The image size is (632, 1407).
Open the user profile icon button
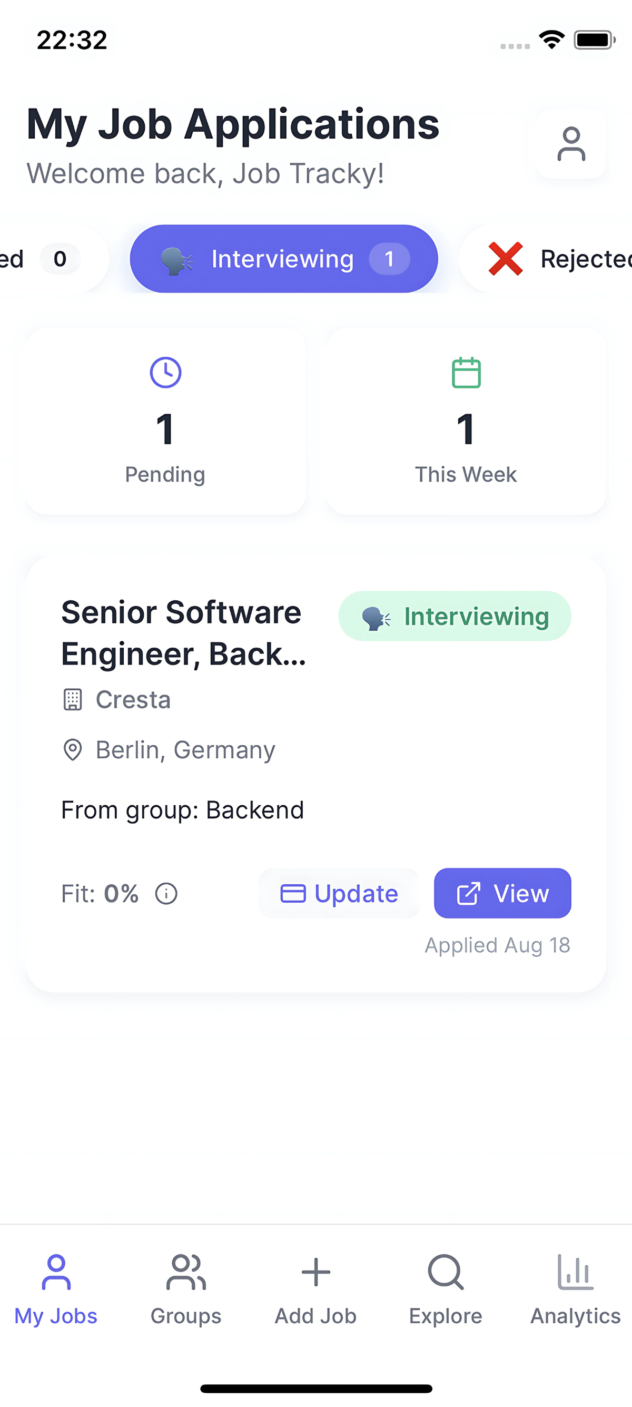click(x=571, y=144)
